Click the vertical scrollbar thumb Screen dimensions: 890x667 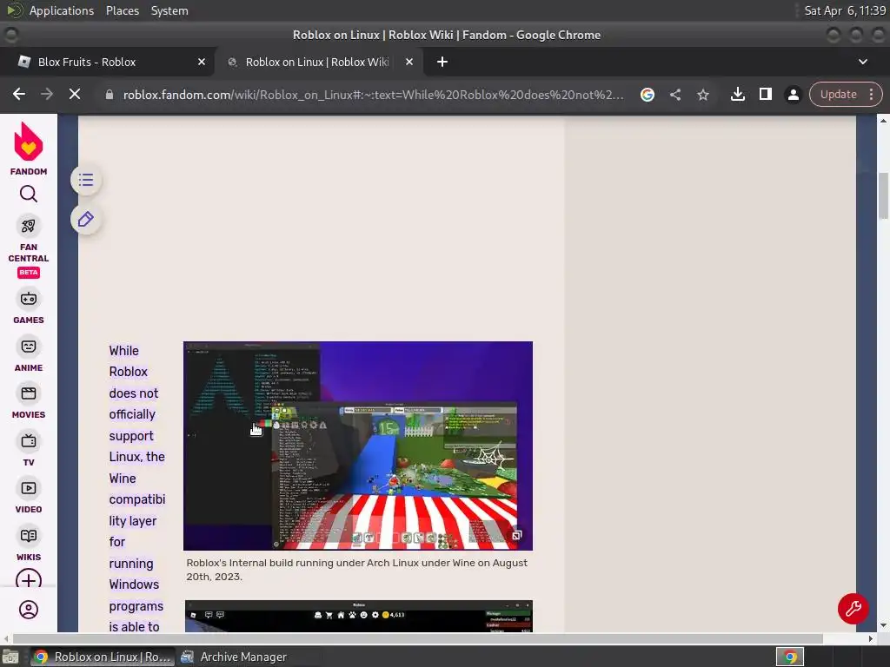click(x=883, y=195)
